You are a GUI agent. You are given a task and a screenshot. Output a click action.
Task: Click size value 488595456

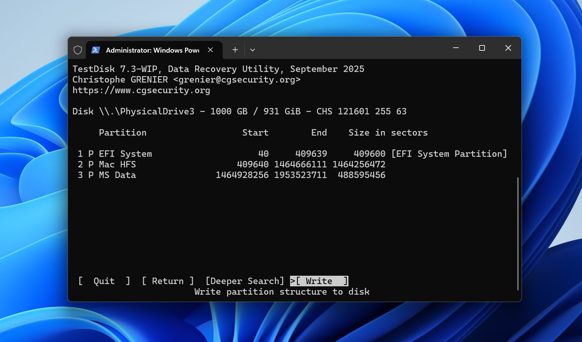362,175
